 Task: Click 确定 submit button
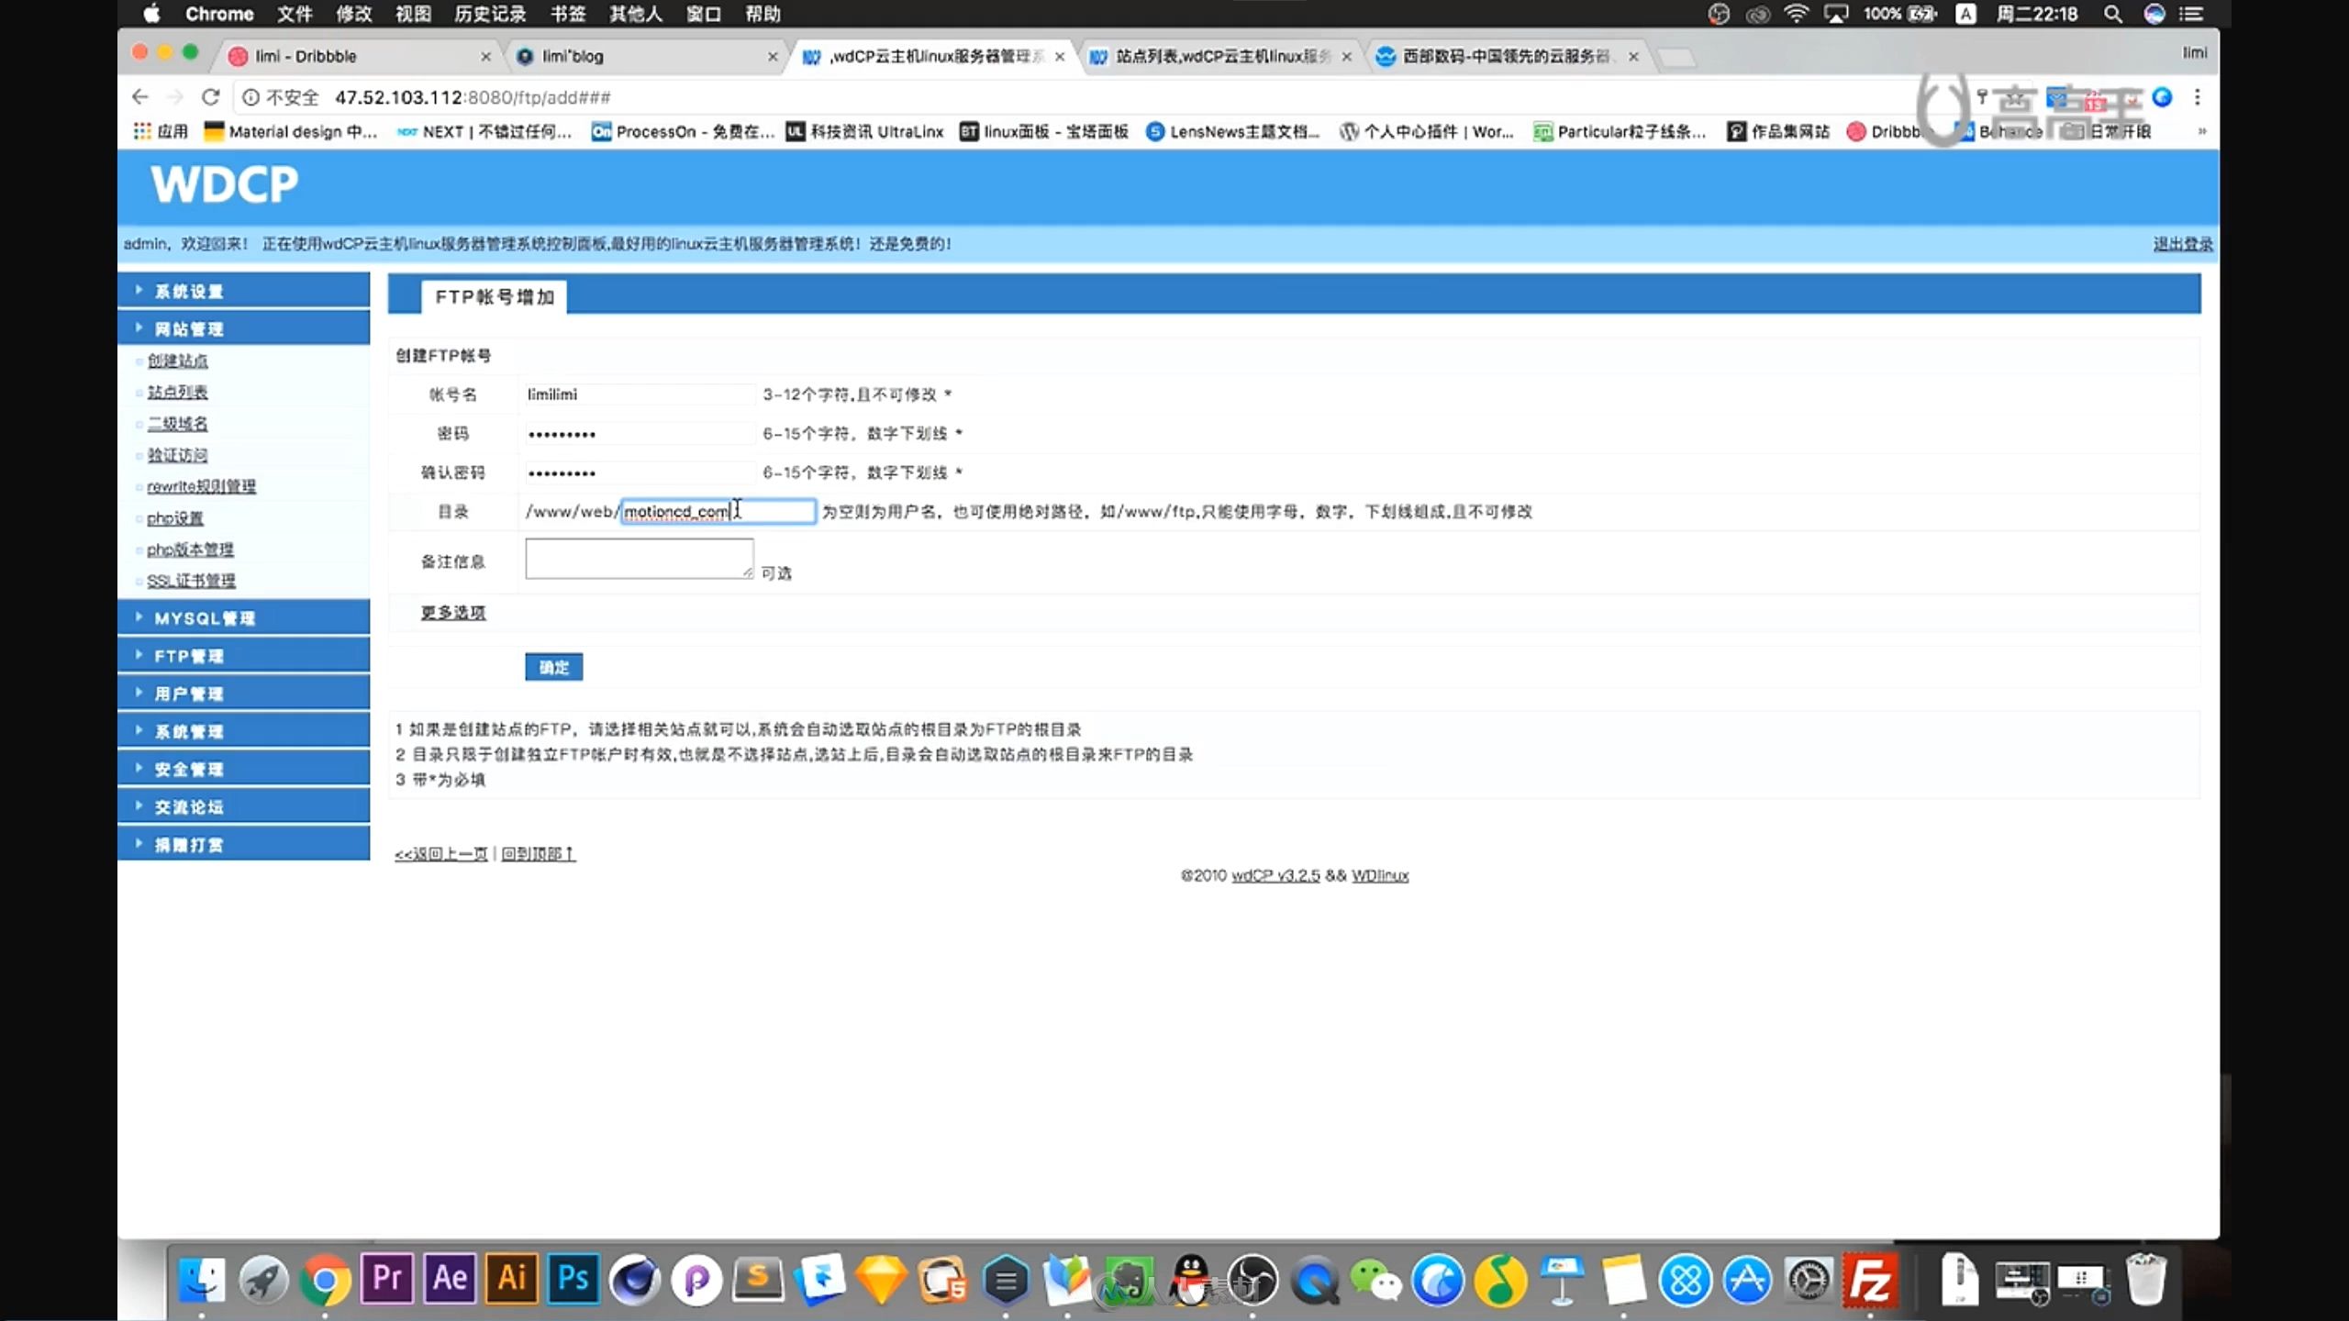[x=553, y=666]
